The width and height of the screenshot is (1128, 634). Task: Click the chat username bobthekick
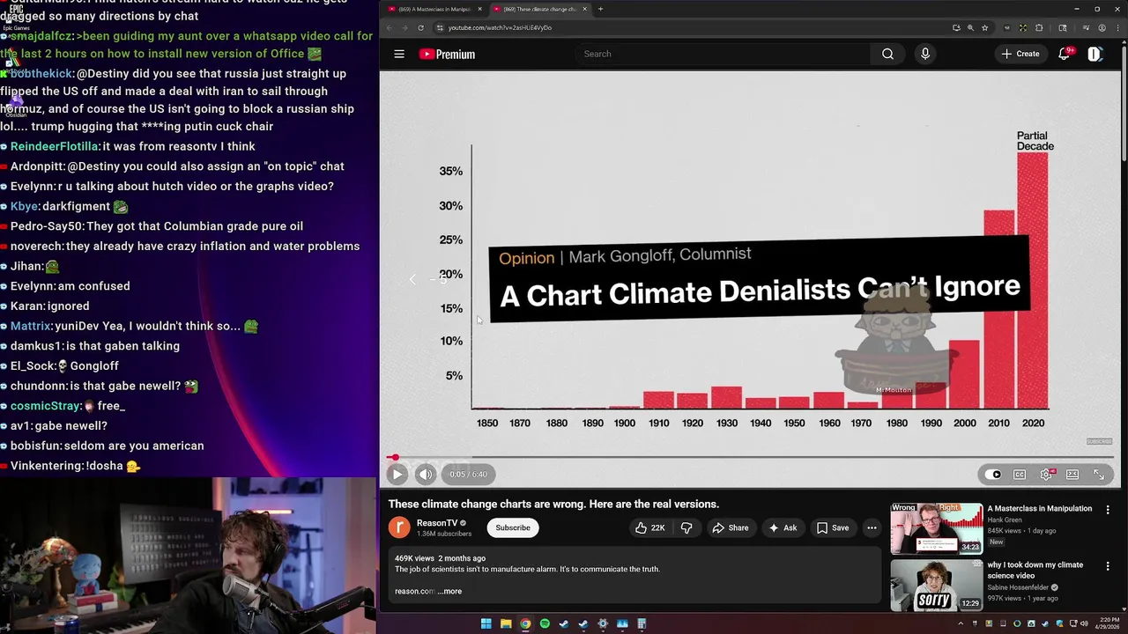coord(42,73)
